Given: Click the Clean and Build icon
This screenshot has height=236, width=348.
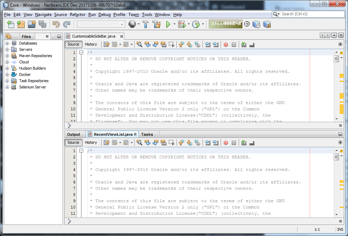Looking at the screenshot, I should (x=157, y=24).
